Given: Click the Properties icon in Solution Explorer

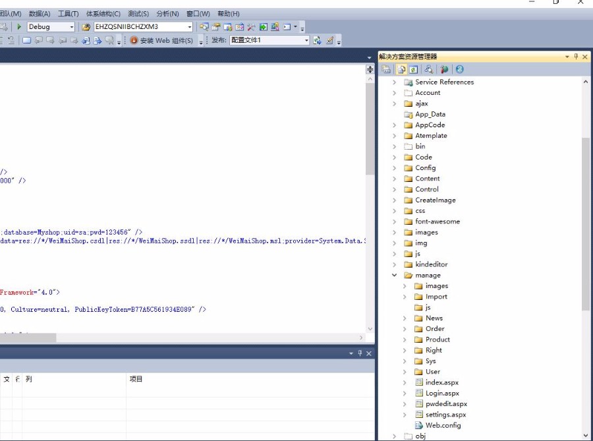Looking at the screenshot, I should [x=386, y=69].
